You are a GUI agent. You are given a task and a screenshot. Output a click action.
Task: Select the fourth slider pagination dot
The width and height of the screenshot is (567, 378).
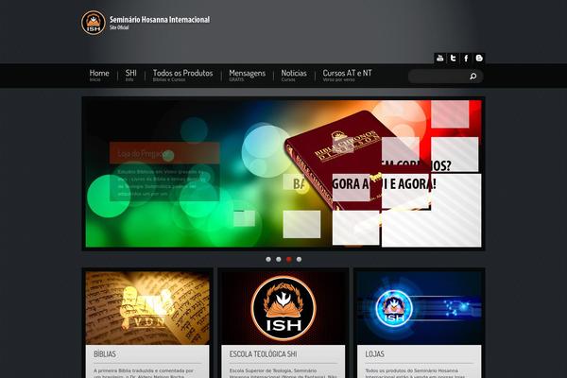coord(299,259)
